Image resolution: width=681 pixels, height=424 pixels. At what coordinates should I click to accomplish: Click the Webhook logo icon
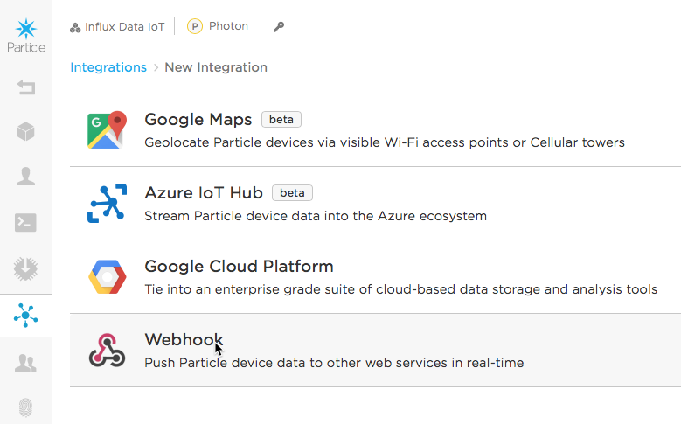click(107, 351)
